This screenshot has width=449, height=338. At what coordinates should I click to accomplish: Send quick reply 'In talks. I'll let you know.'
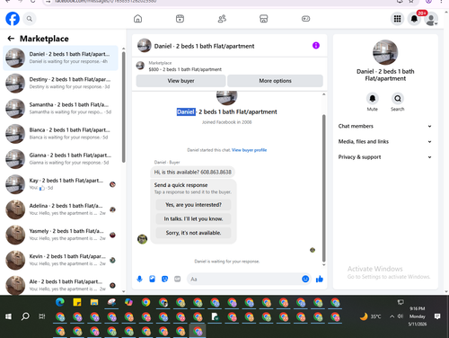[x=193, y=218]
